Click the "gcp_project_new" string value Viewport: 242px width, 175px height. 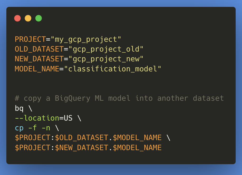coord(106,59)
